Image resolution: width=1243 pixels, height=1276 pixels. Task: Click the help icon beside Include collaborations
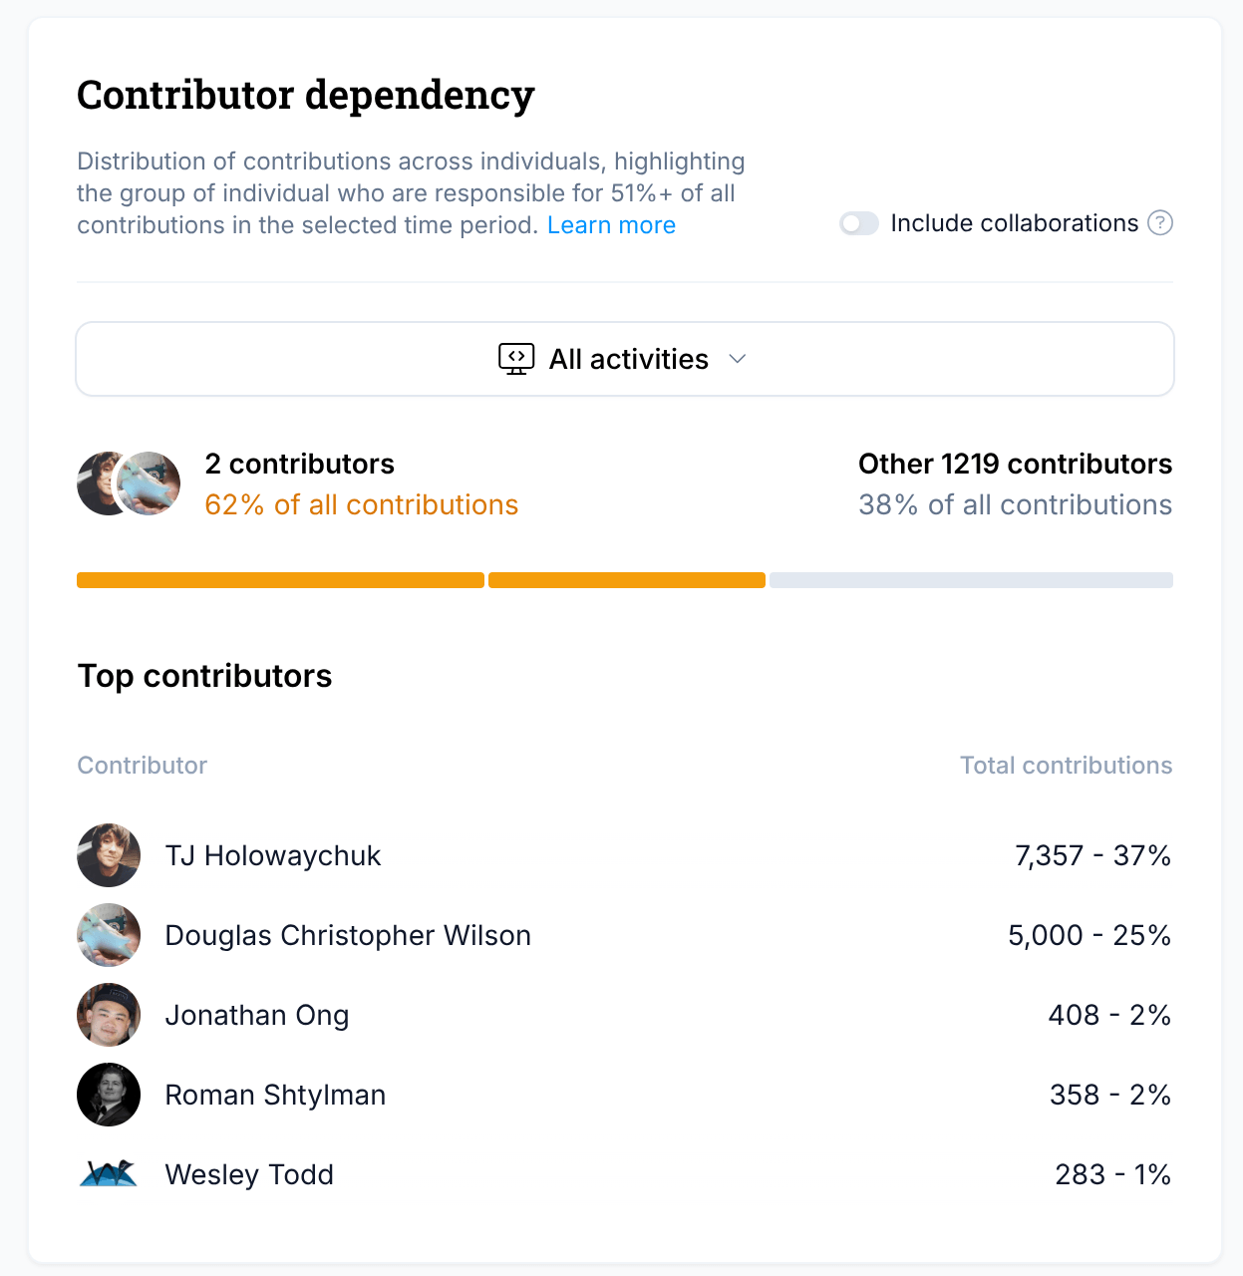click(1160, 223)
